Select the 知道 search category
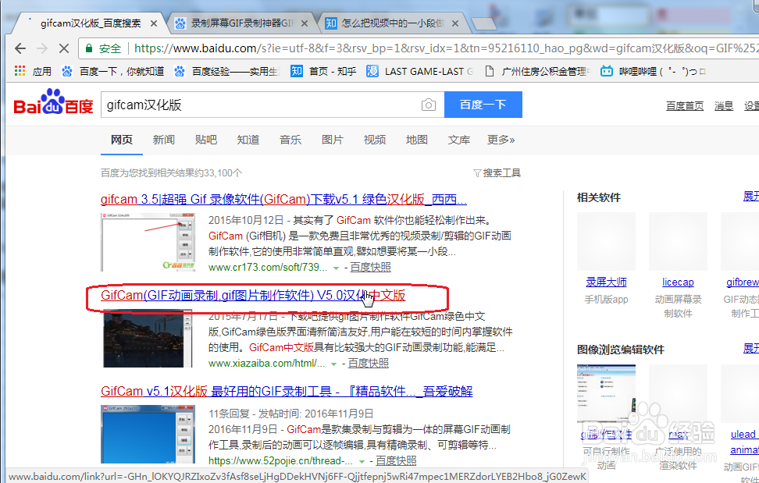Viewport: 759px width, 483px height. (x=248, y=140)
